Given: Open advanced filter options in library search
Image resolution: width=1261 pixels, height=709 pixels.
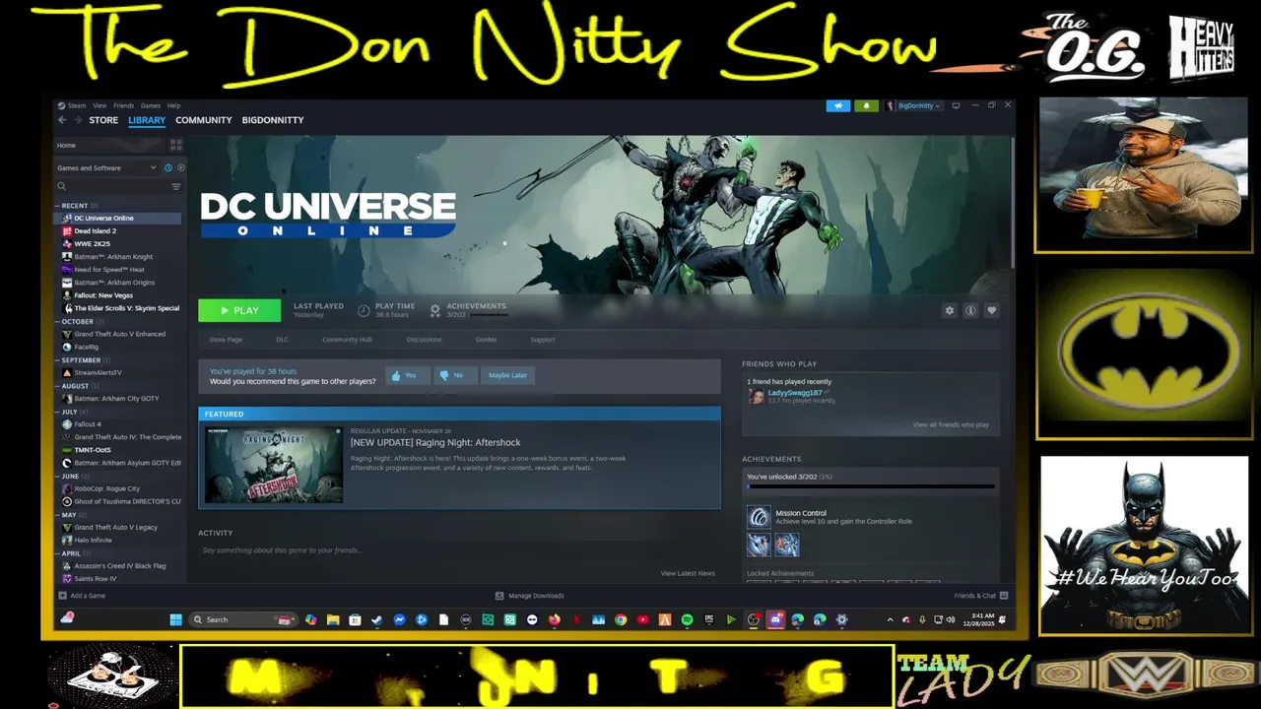Looking at the screenshot, I should tap(176, 186).
